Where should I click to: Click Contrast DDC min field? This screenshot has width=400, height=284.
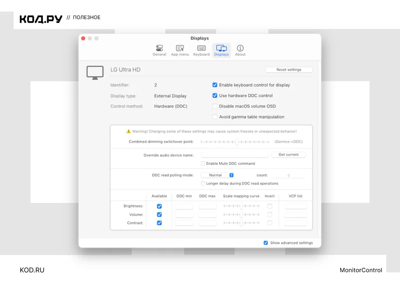pos(184,223)
